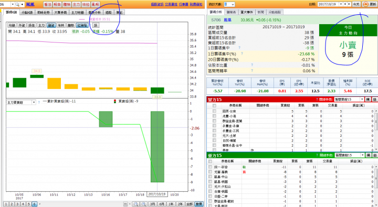Open the stock code dropdown arrow
This screenshot has width=378, height=207.
click(13, 4)
